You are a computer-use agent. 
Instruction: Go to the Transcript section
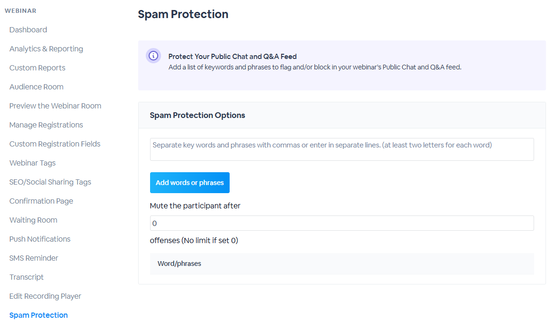[26, 277]
